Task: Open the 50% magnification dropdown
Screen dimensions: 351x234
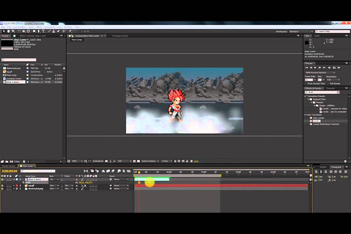Action: click(x=77, y=161)
